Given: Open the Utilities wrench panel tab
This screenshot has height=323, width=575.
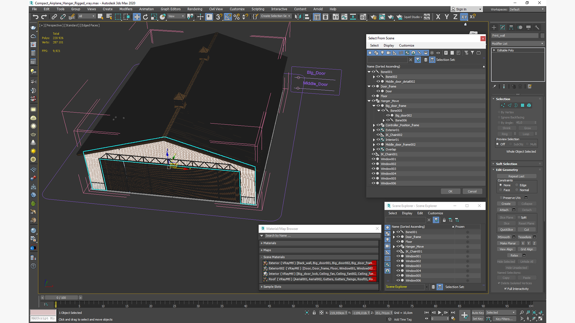Looking at the screenshot, I should pyautogui.click(x=537, y=27).
